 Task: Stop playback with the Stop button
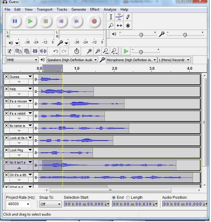[x=46, y=21]
